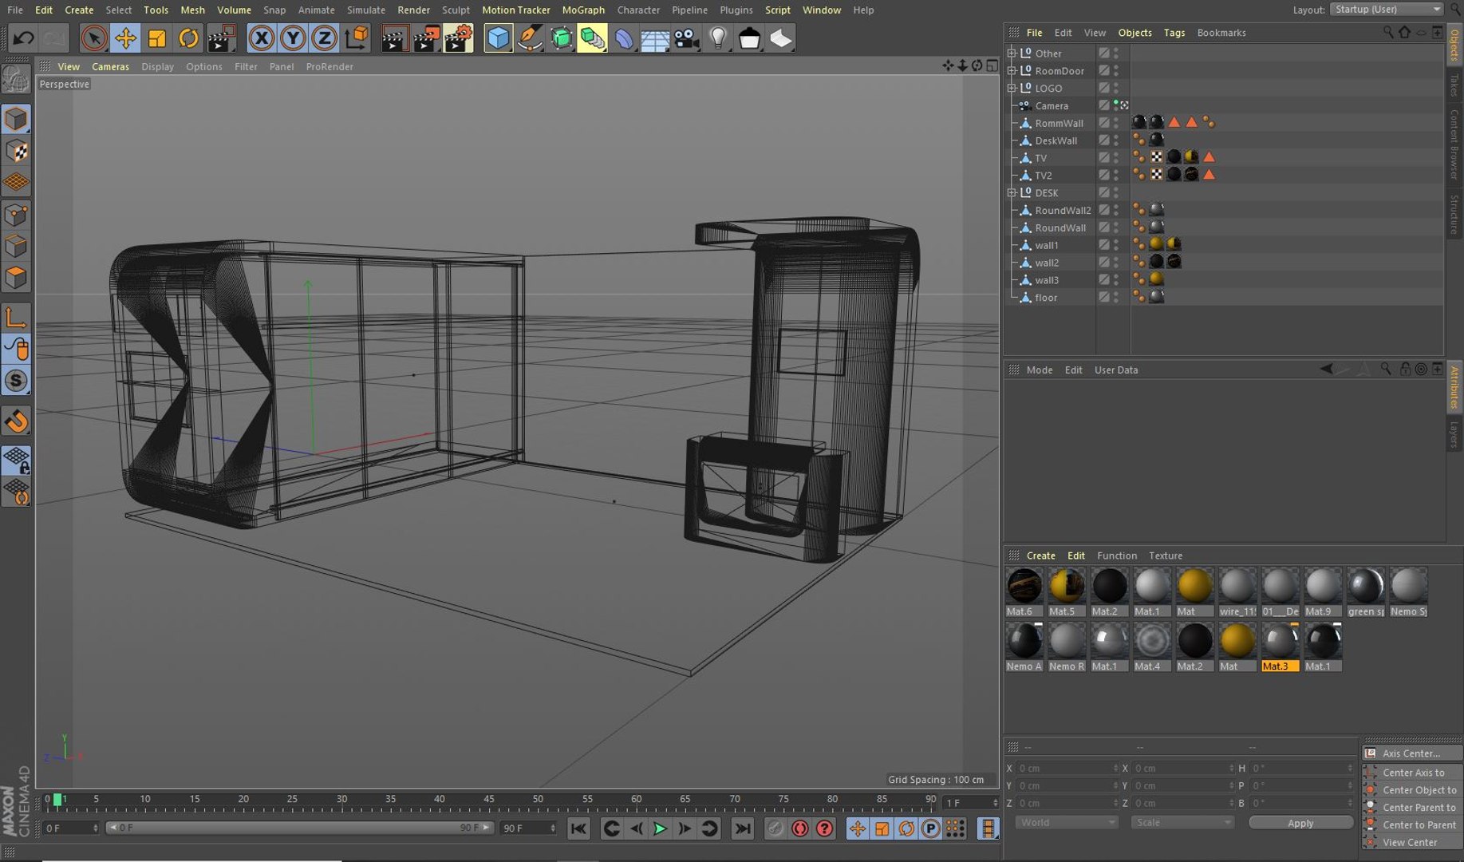1464x862 pixels.
Task: Open Edit Render Settings gear icon
Action: [x=458, y=38]
